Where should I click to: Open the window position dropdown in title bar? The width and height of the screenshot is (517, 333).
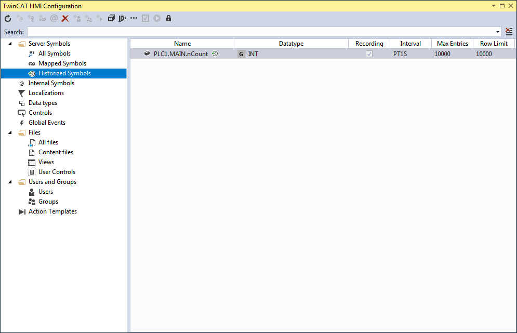(x=494, y=6)
